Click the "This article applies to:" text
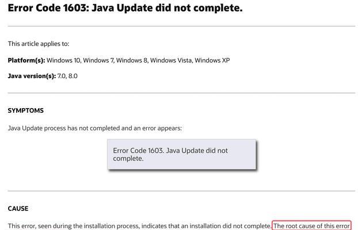 coord(39,44)
